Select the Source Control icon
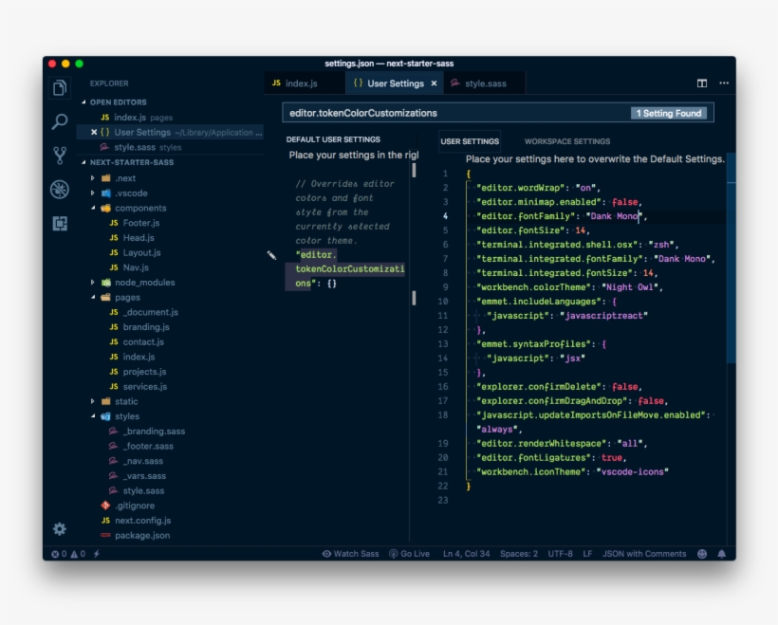This screenshot has height=625, width=778. point(59,154)
